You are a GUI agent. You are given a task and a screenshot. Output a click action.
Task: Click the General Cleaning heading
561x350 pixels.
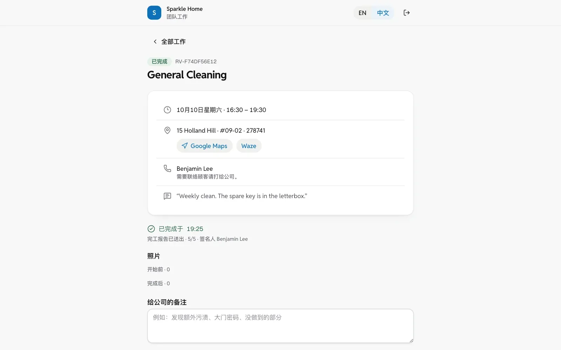pyautogui.click(x=187, y=75)
